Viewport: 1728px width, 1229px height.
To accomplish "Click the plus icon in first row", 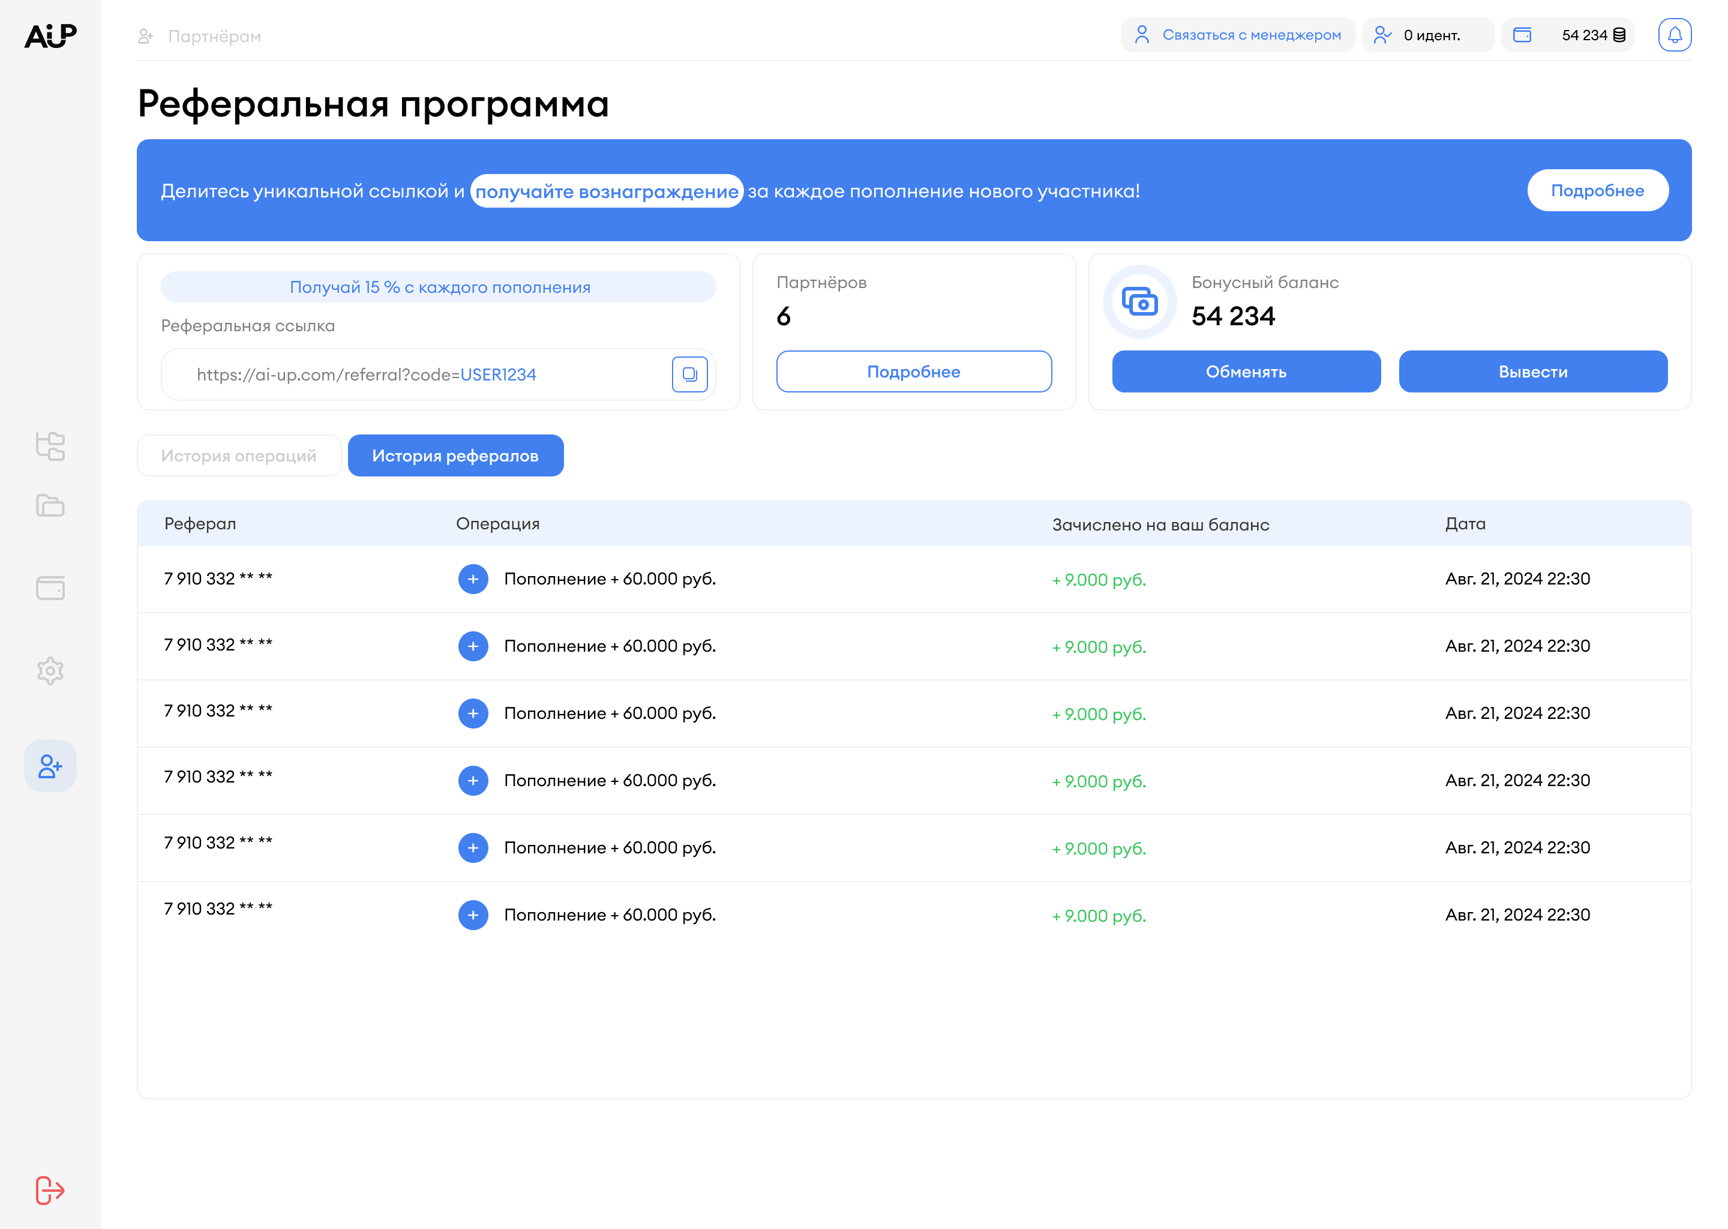I will [473, 579].
